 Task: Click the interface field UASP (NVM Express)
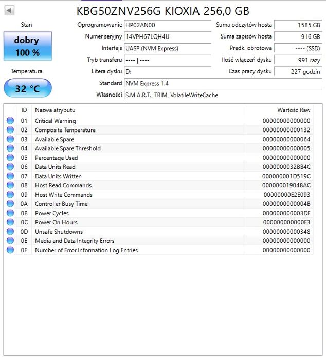[167, 48]
